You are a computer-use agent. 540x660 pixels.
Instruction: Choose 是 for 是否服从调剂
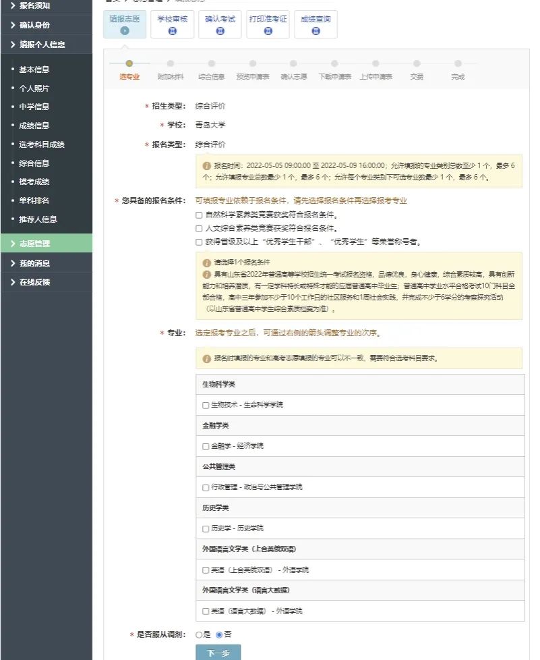(199, 635)
